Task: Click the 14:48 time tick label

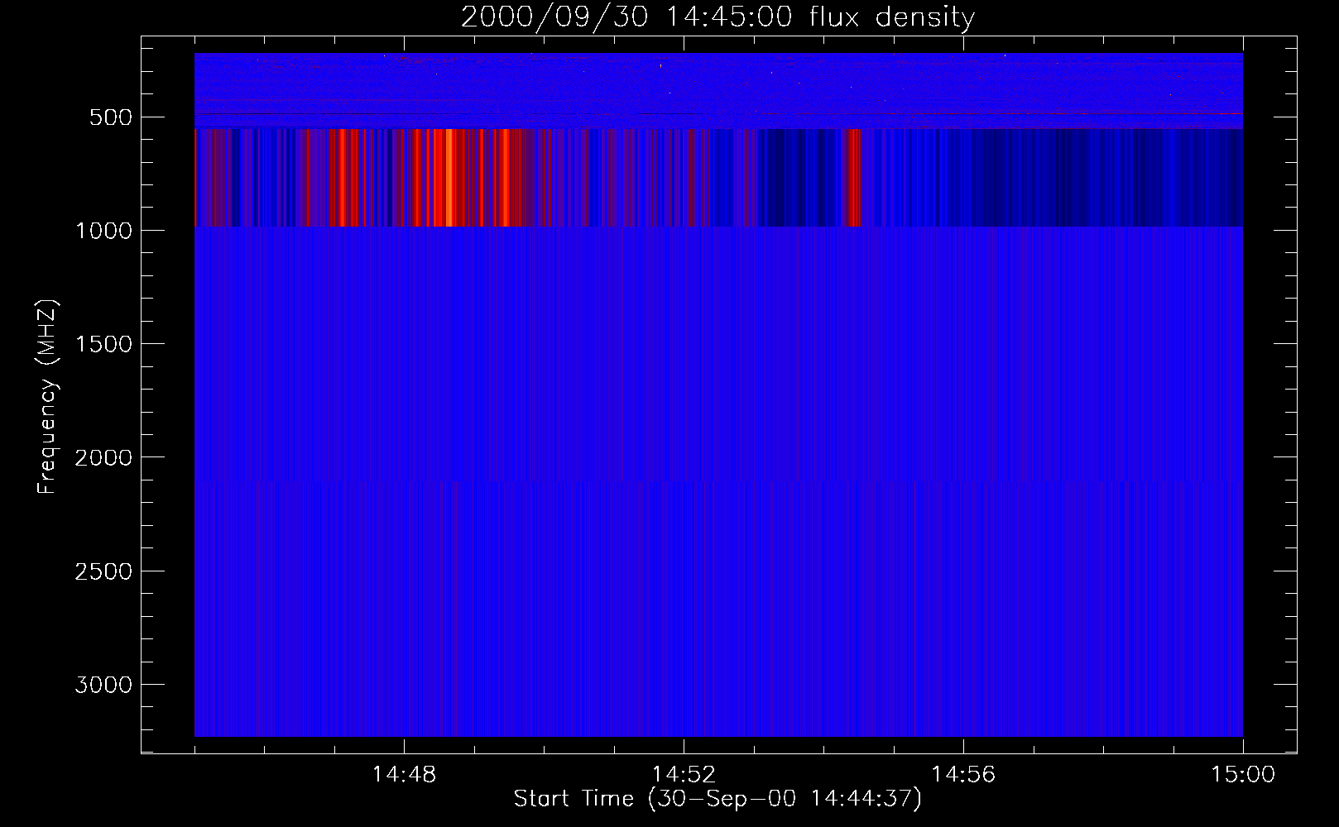Action: click(x=404, y=775)
